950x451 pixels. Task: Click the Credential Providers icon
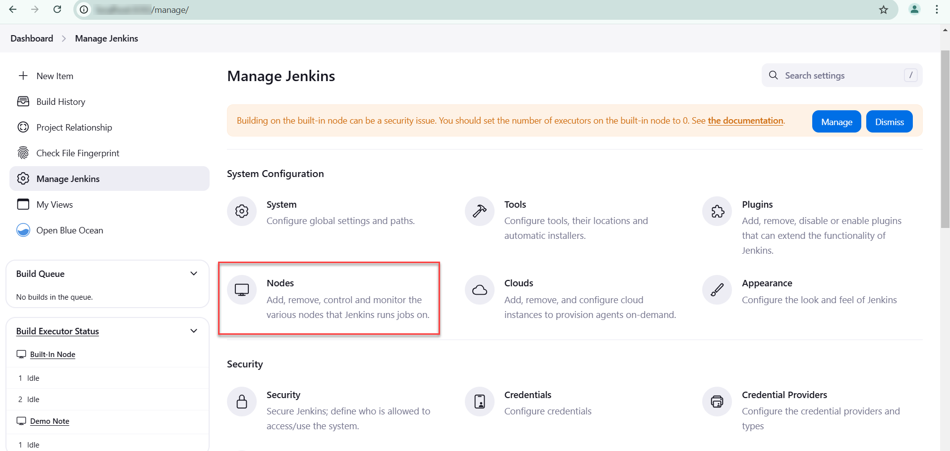point(717,402)
